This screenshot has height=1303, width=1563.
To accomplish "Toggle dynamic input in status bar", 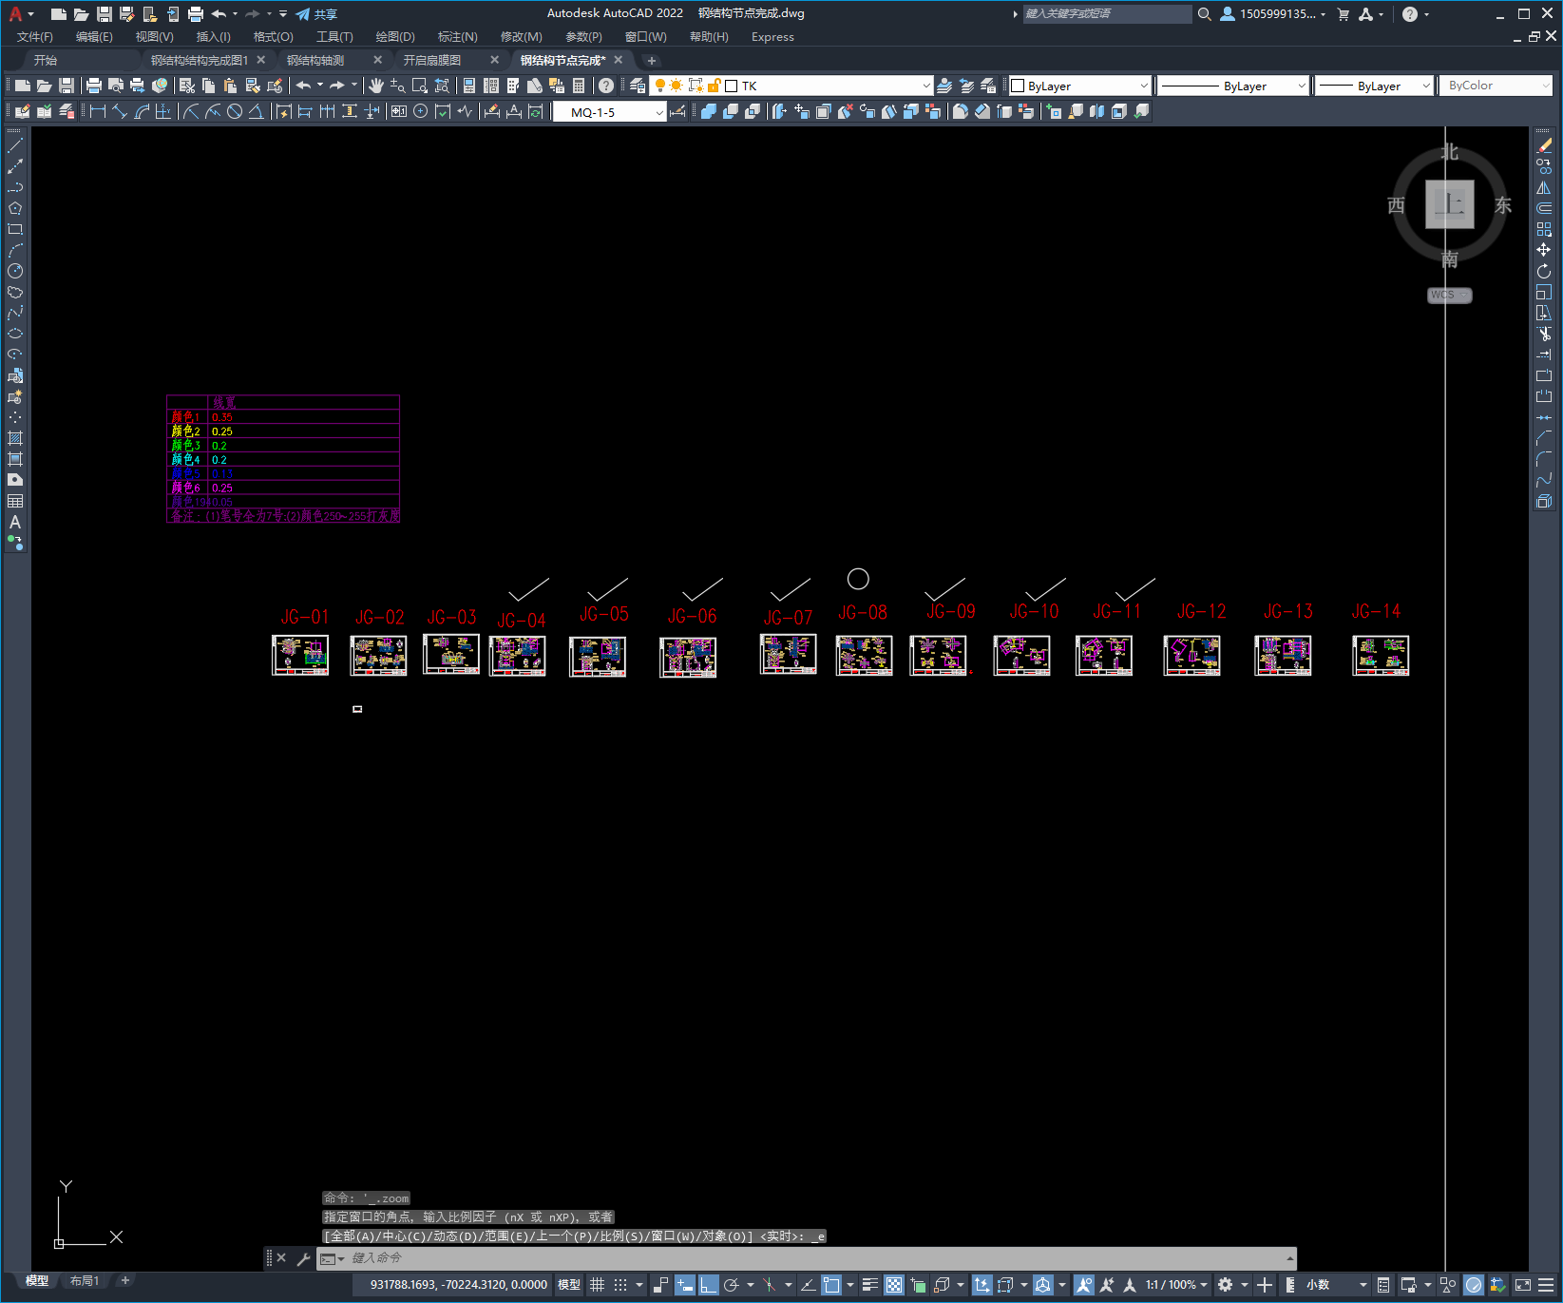I will [685, 1285].
